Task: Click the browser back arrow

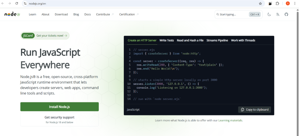Action: tap(3, 3)
